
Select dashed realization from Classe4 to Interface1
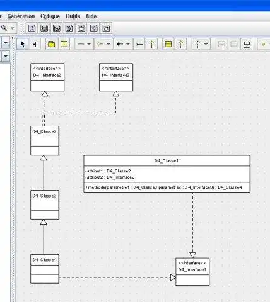point(117,277)
